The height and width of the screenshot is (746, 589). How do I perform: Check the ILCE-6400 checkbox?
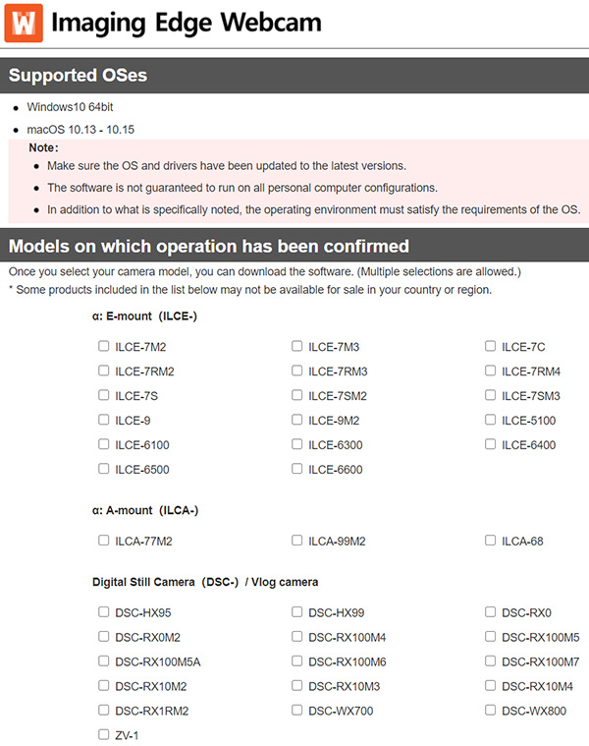(x=491, y=444)
